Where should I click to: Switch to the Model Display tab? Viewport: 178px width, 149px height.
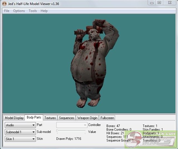pos(14,118)
